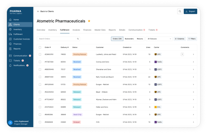This screenshot has height=134, width=207.
Task: Check the box for Conroy and Sons order
Action: pos(40,62)
